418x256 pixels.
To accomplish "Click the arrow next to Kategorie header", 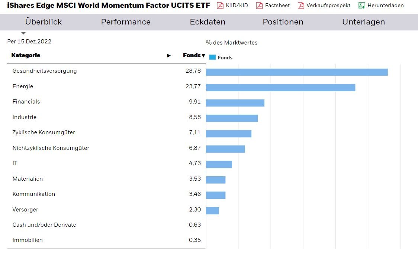I will pos(169,56).
